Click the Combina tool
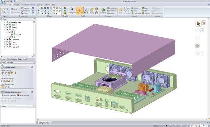The width and height of the screenshot is (210, 127). [x=103, y=11]
